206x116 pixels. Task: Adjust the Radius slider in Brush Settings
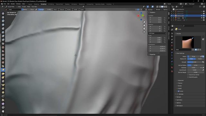coord(194,57)
